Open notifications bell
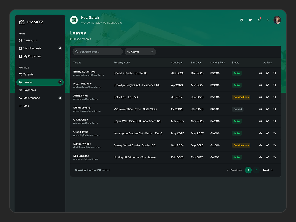This screenshot has width=296, height=222. tap(259, 20)
